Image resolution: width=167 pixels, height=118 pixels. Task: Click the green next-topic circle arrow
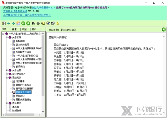click(x=28, y=23)
